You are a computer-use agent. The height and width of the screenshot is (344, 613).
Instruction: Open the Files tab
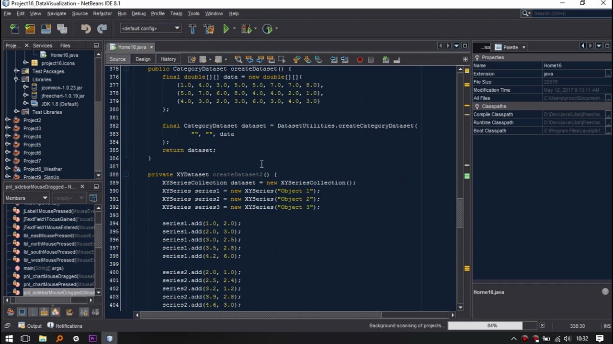[65, 45]
